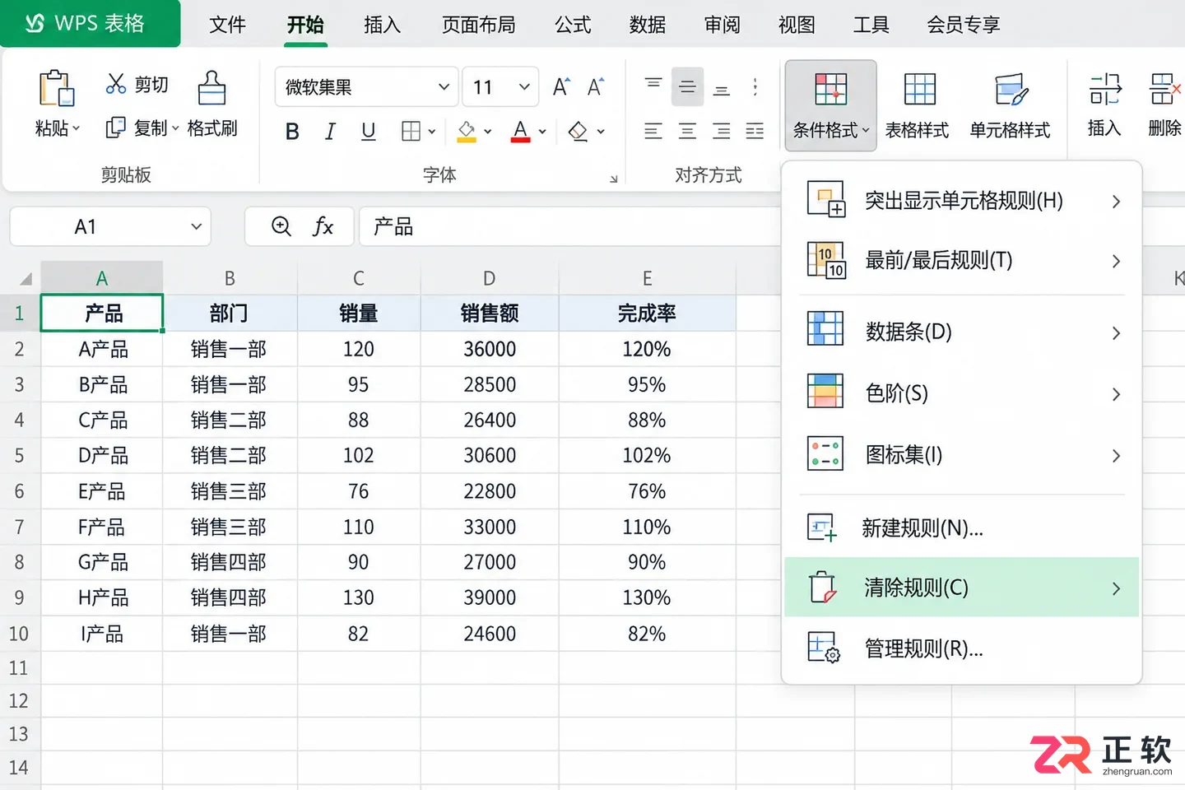Image resolution: width=1185 pixels, height=790 pixels.
Task: Expand the Name Box dropdown for A1
Action: pos(196,227)
